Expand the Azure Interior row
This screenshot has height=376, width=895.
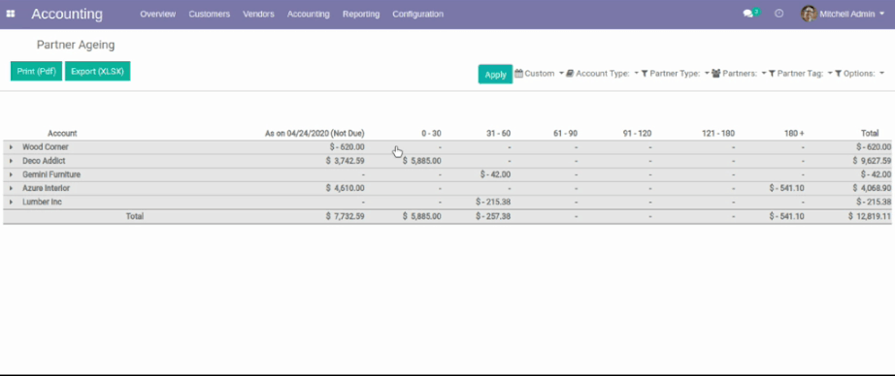coord(11,188)
